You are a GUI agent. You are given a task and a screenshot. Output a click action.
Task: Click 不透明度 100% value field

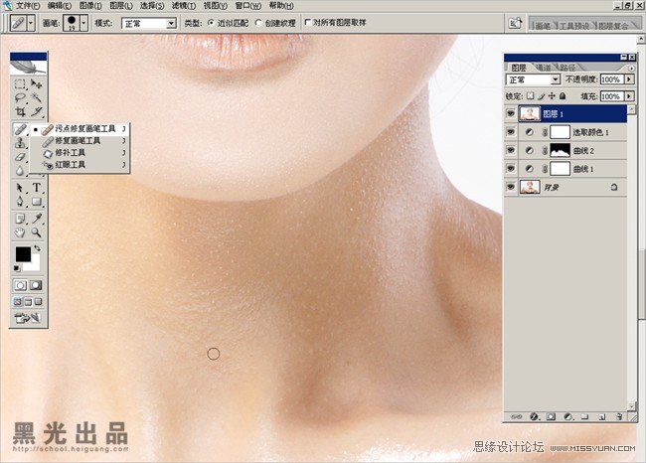[x=611, y=79]
